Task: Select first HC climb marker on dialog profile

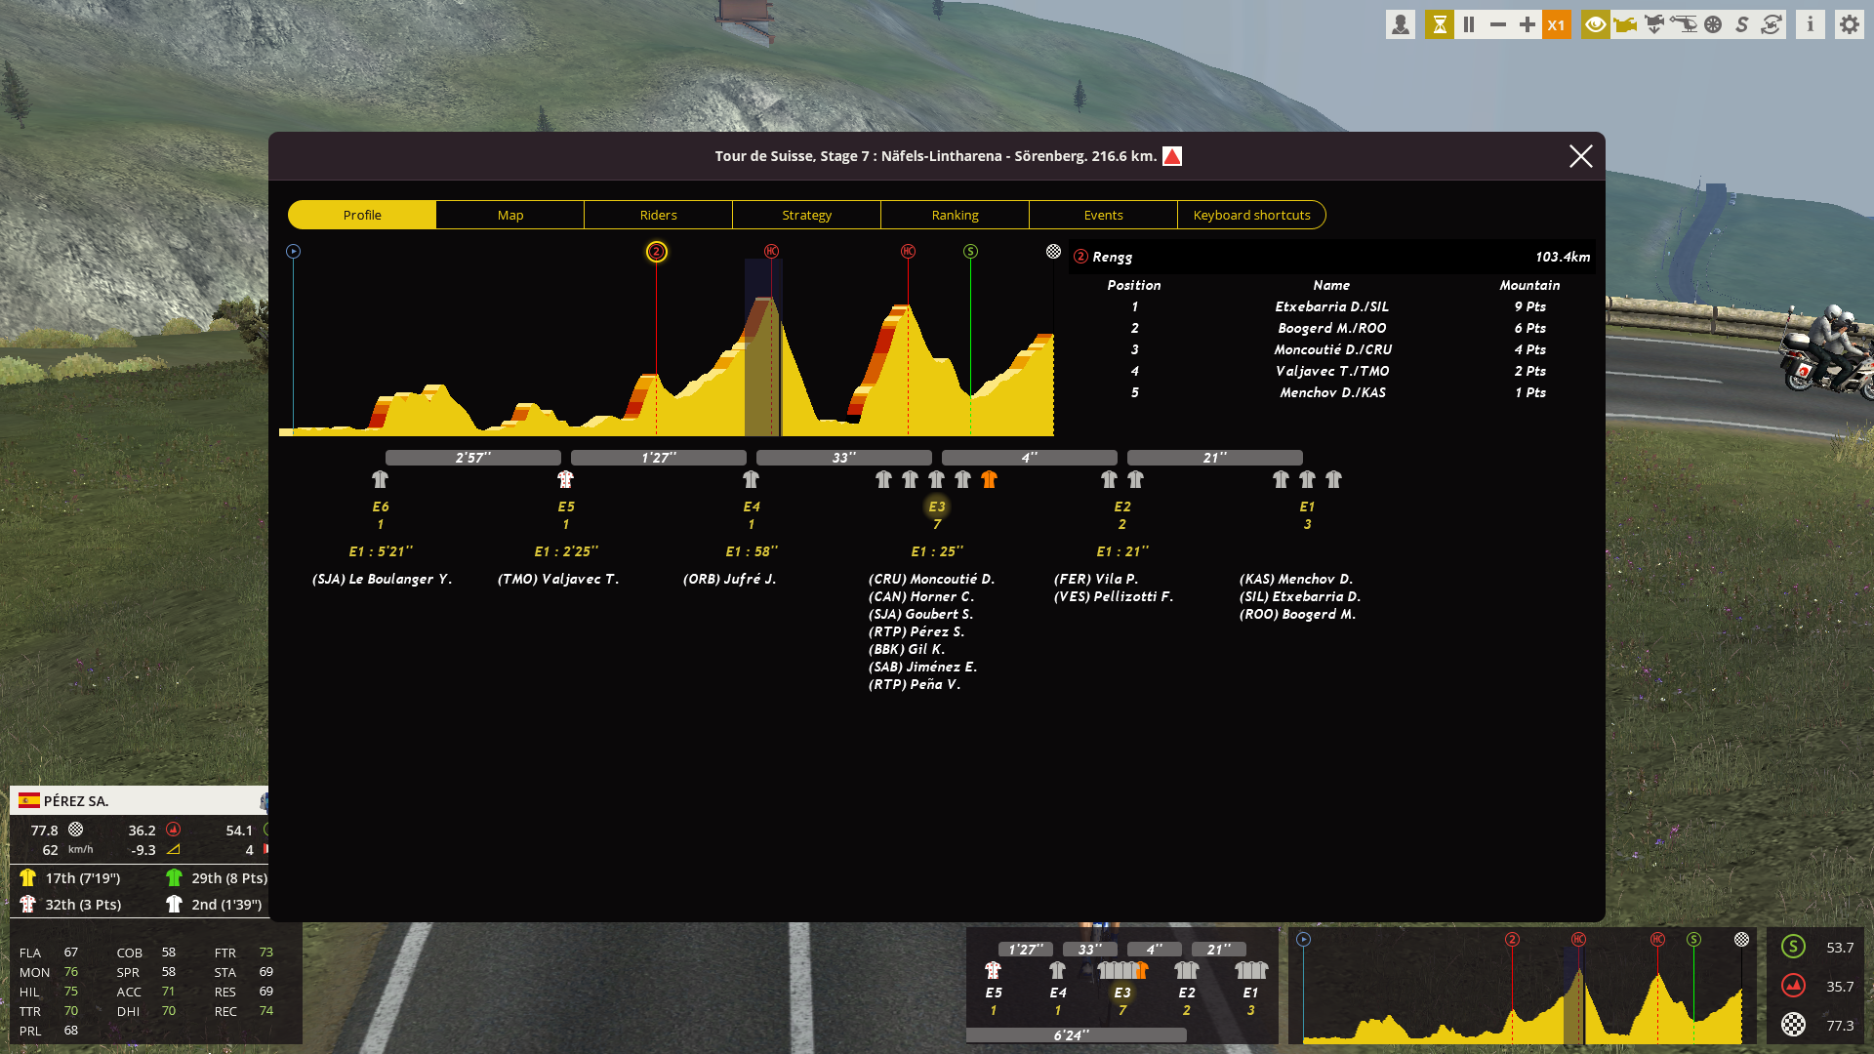Action: point(772,252)
